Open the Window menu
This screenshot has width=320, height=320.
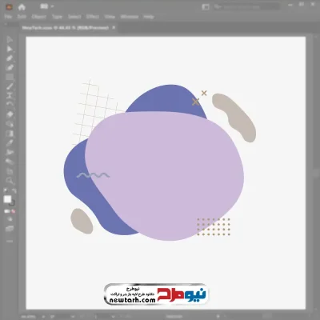point(130,17)
